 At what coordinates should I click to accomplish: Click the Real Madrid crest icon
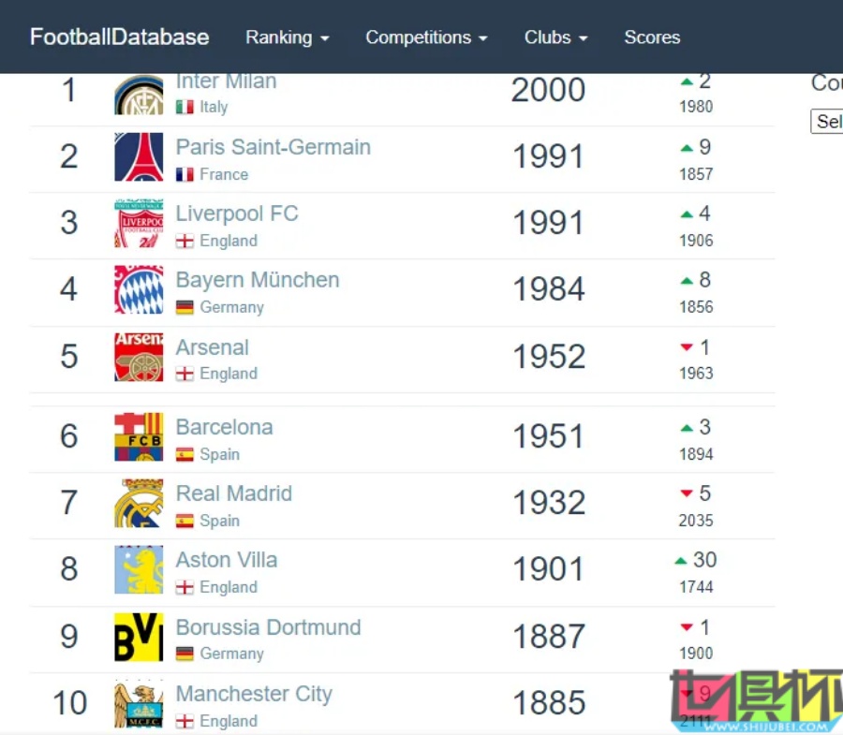coord(139,503)
